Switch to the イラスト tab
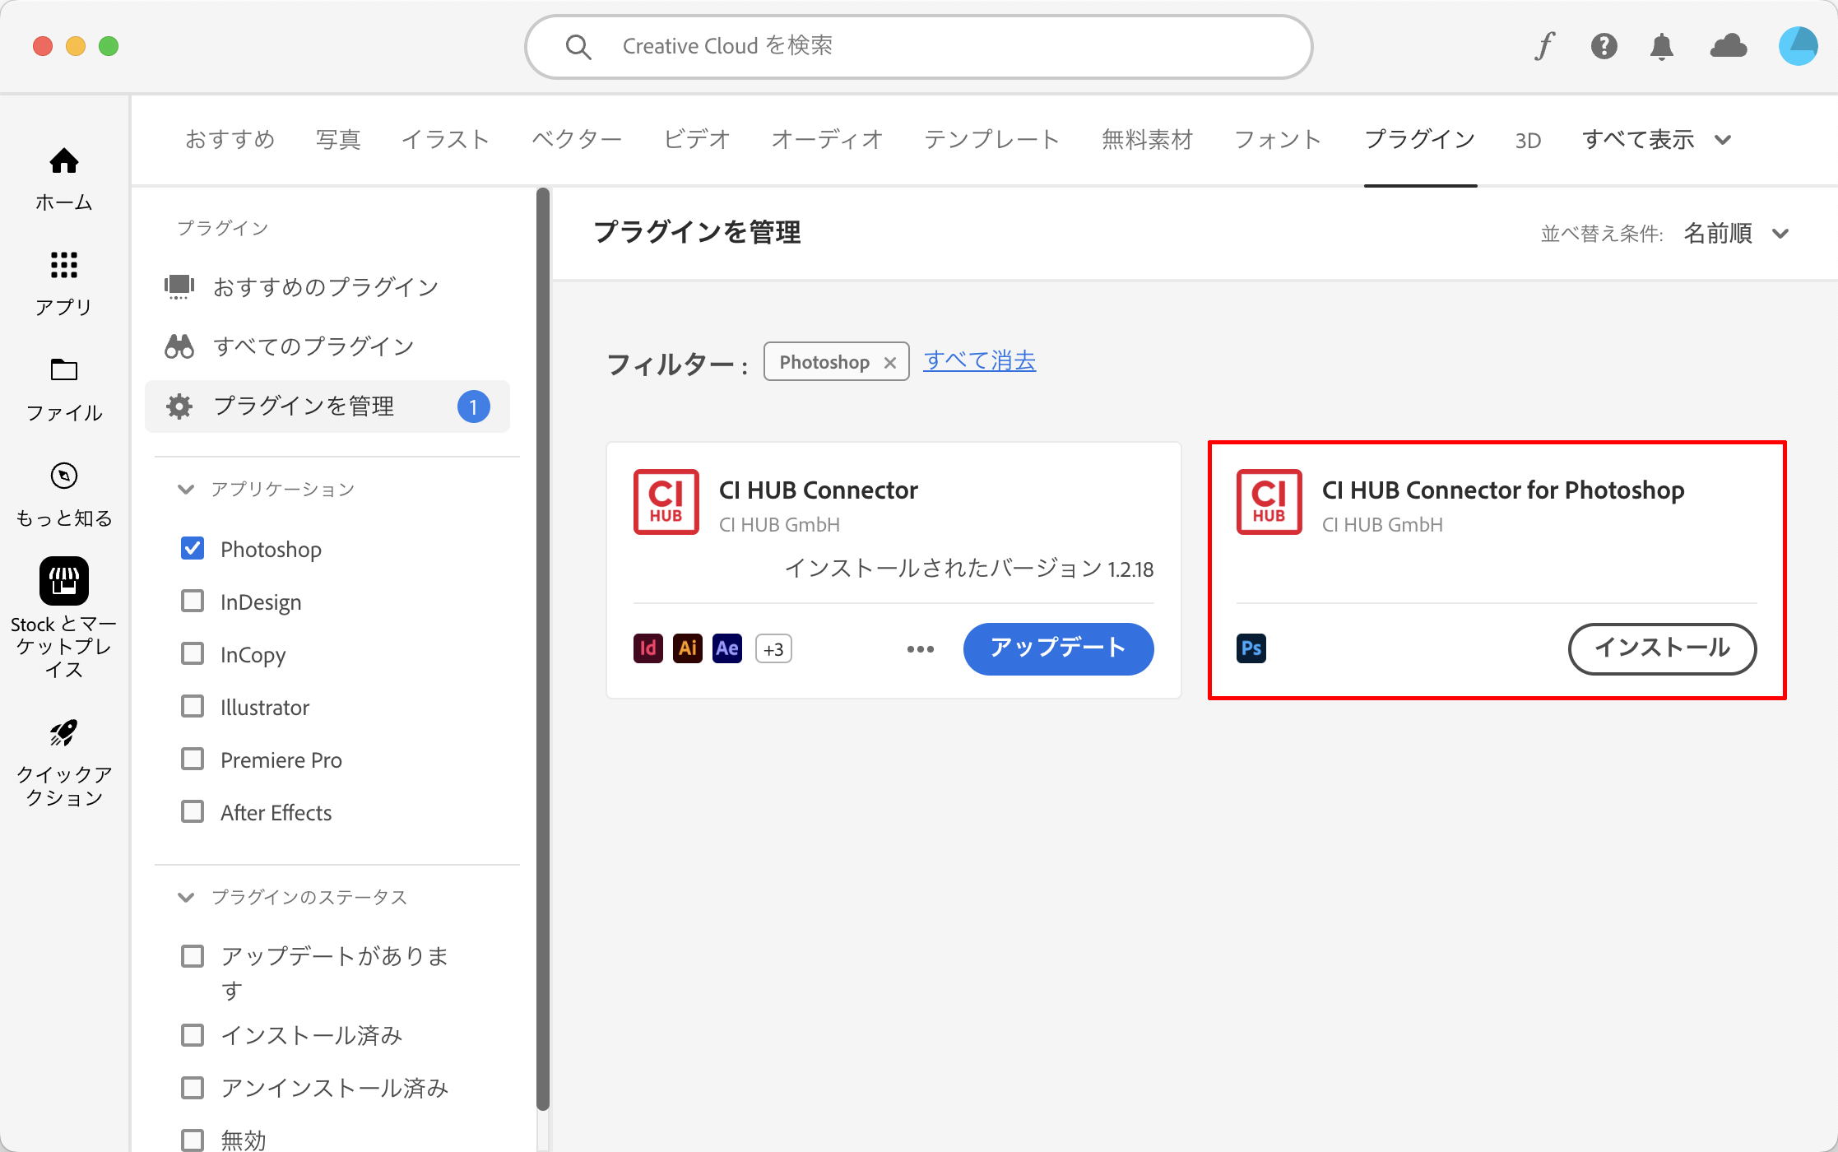This screenshot has height=1152, width=1838. (446, 140)
